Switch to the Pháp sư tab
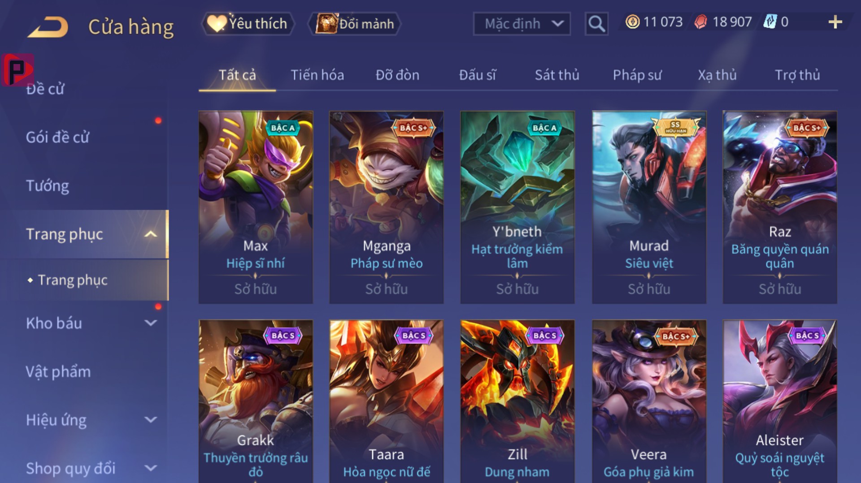 coord(637,75)
